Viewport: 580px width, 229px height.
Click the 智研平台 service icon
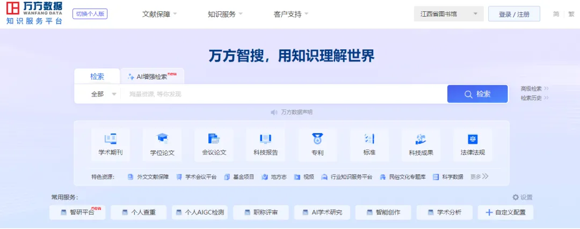(x=63, y=212)
